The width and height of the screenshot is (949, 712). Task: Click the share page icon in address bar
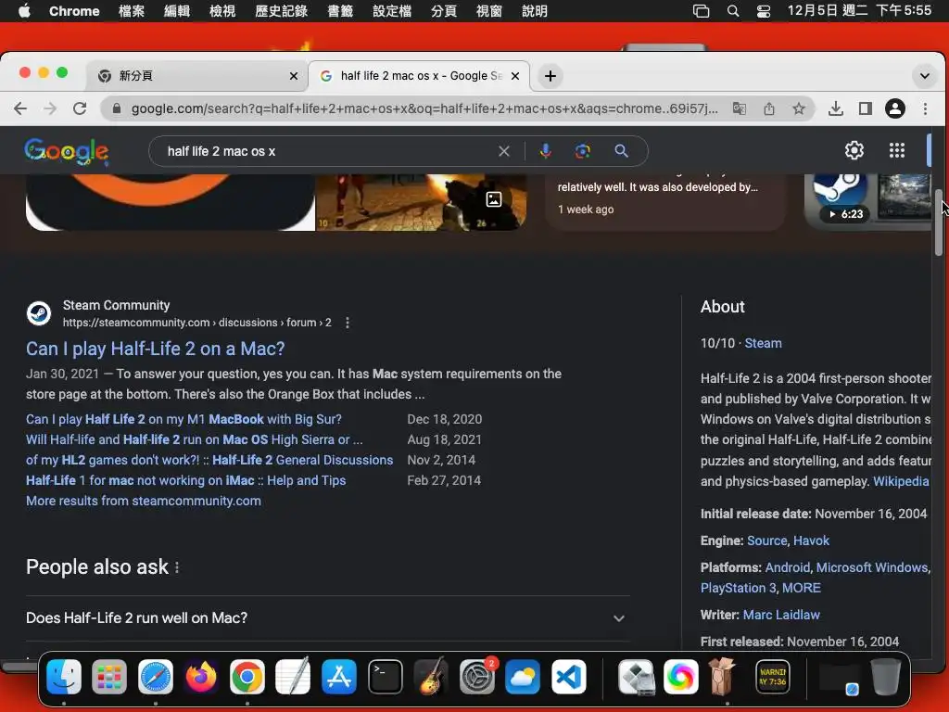point(768,108)
